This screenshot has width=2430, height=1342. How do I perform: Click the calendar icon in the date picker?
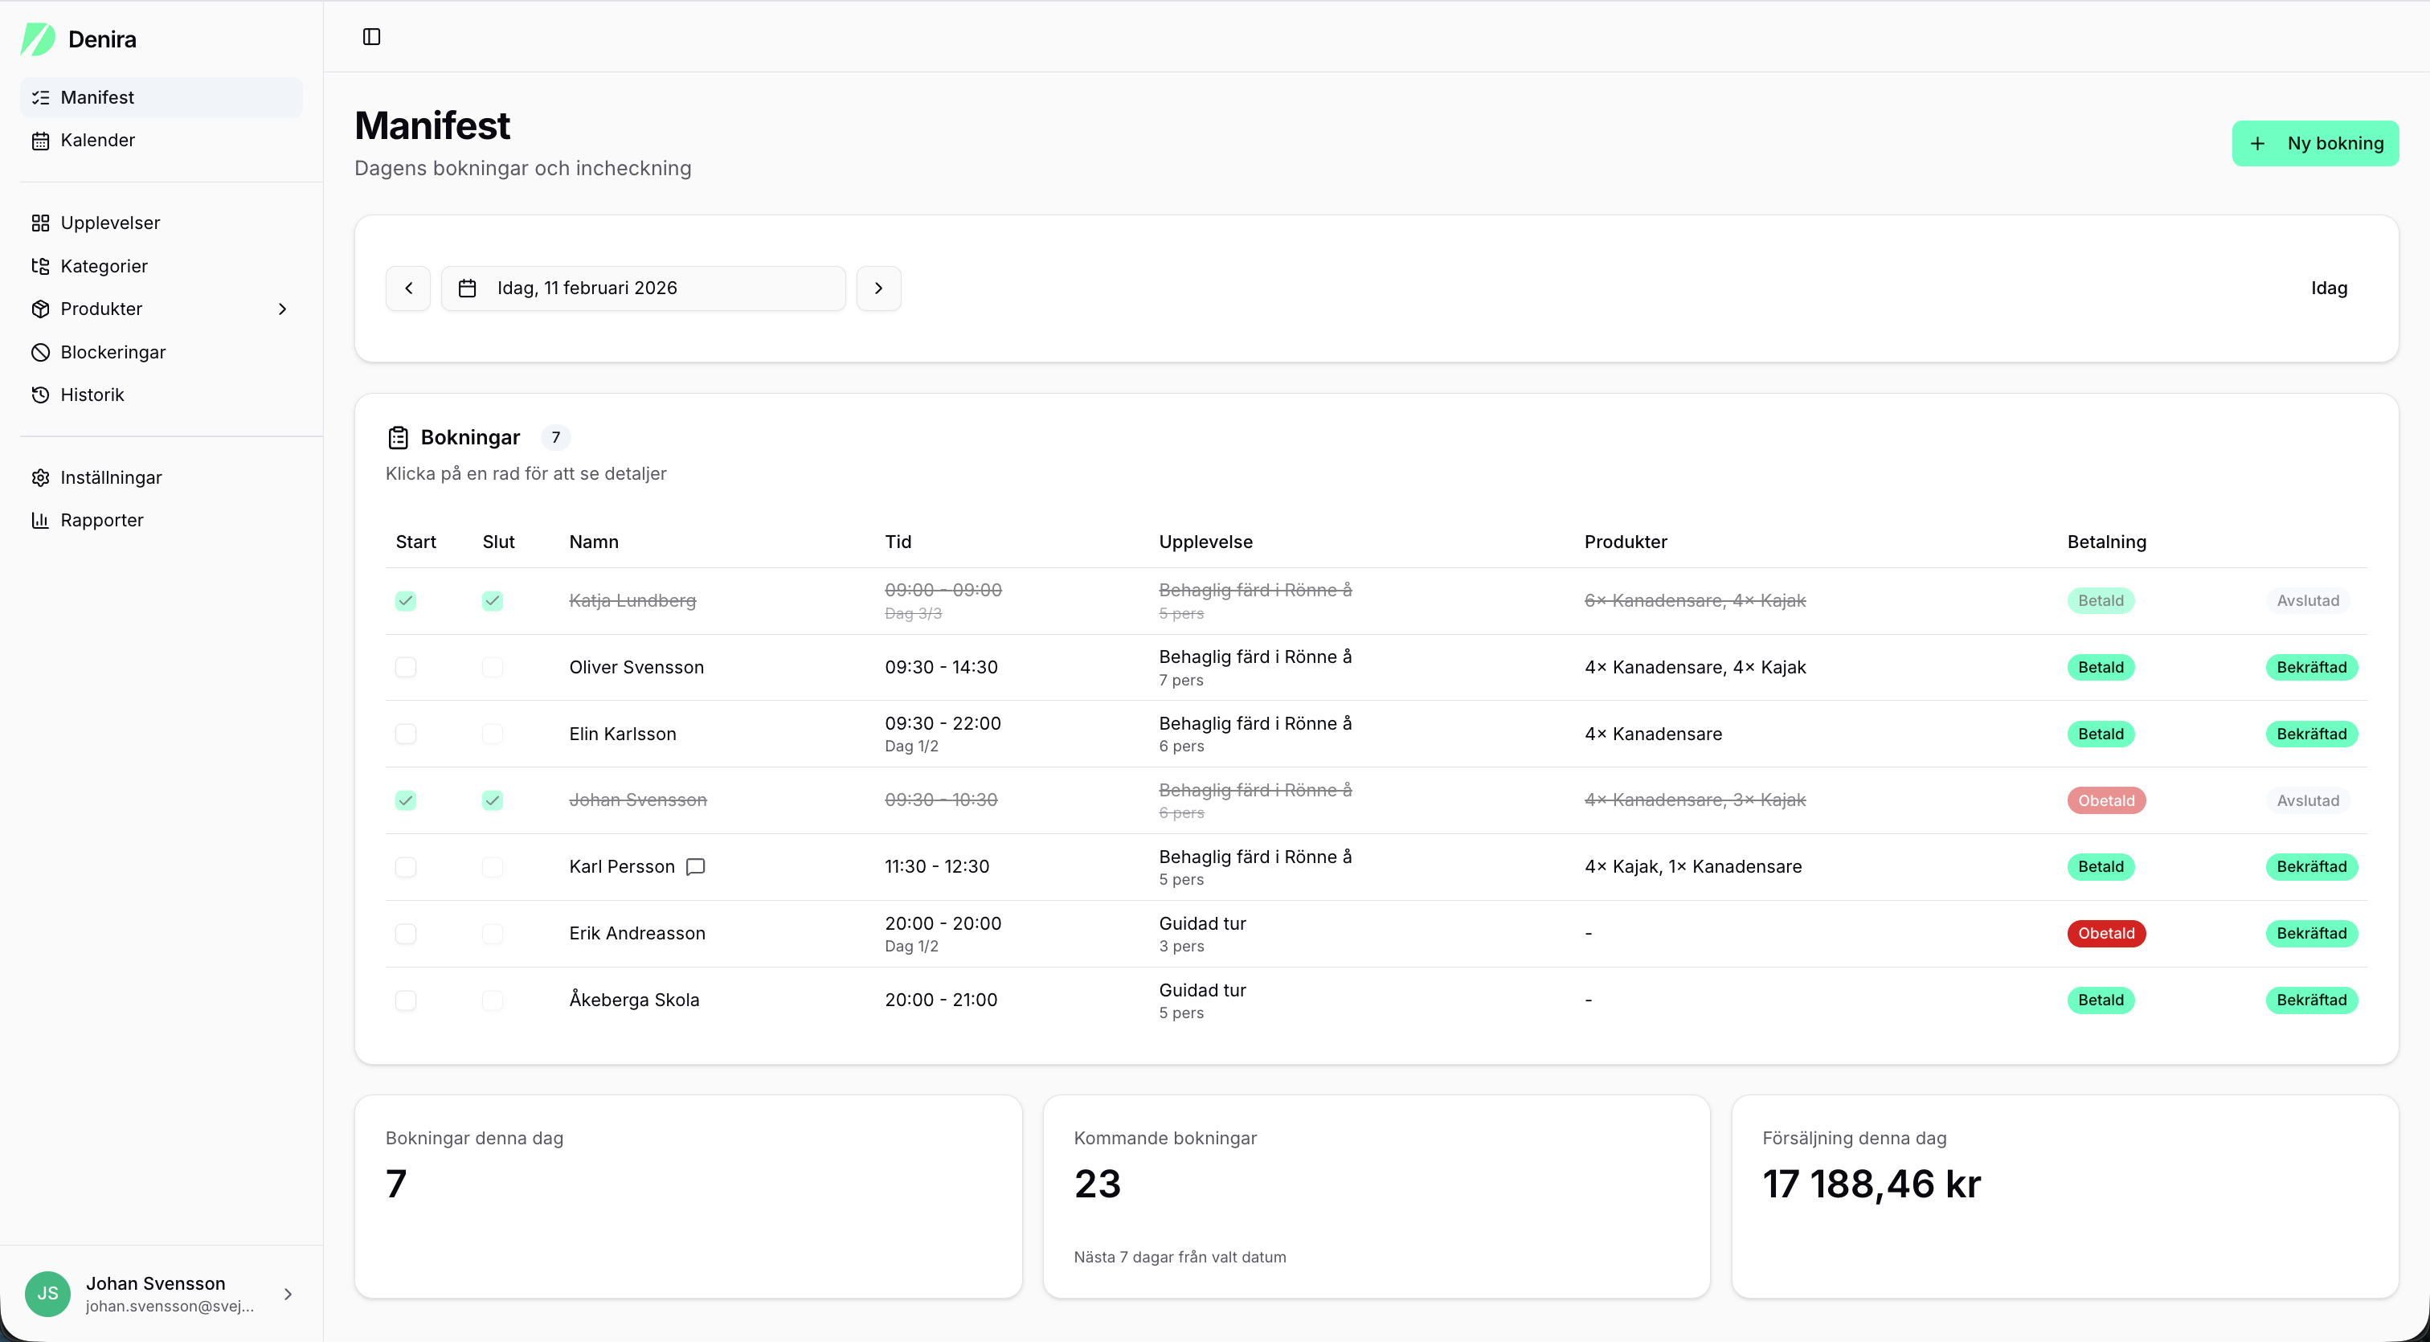click(467, 288)
